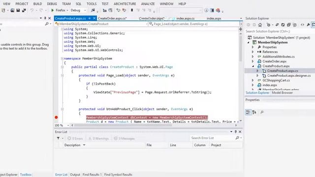This screenshot has height=177, width=315.
Task: Click the Pending Changes Filter clock icon
Action: pos(268,25)
